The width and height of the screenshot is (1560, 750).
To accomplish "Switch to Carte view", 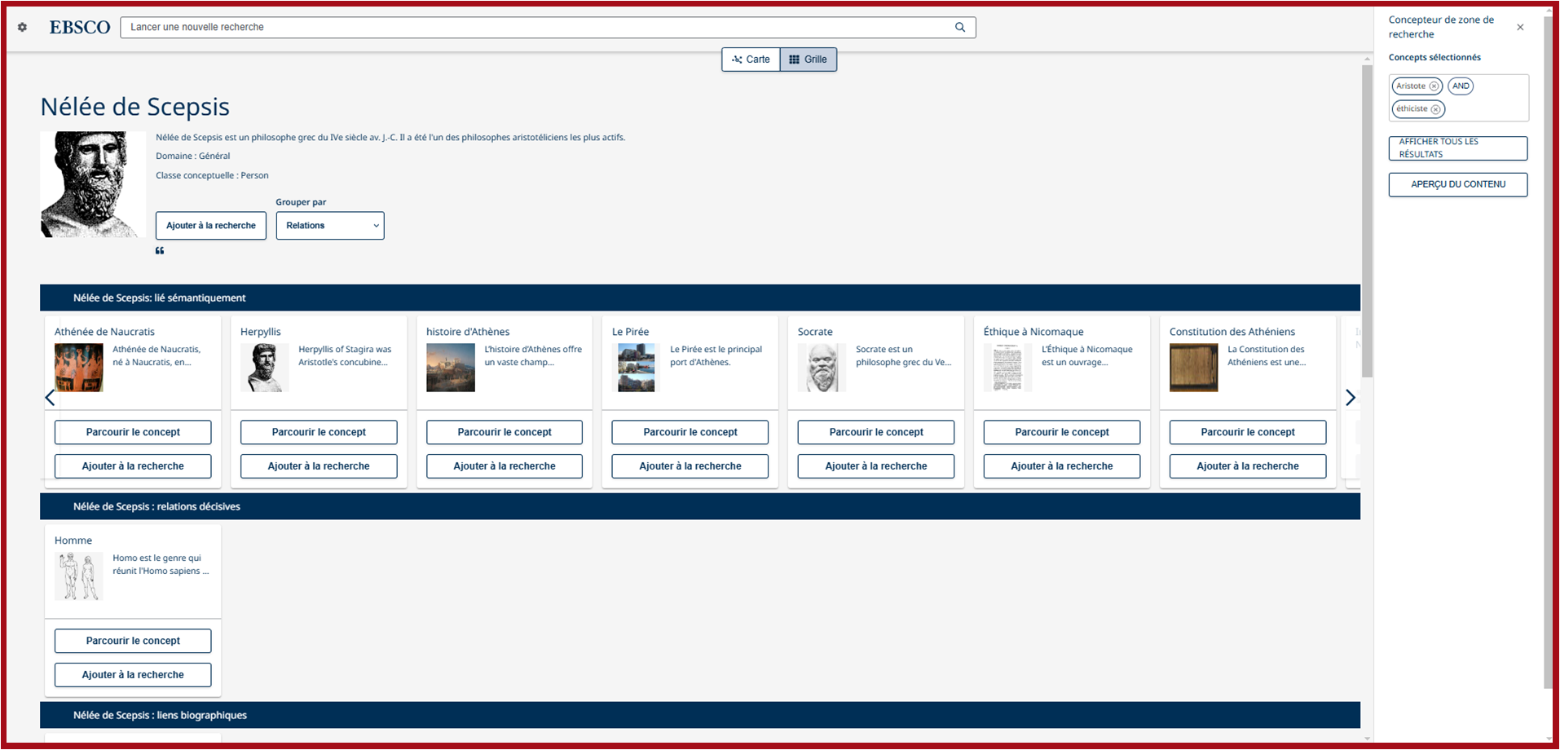I will [751, 60].
